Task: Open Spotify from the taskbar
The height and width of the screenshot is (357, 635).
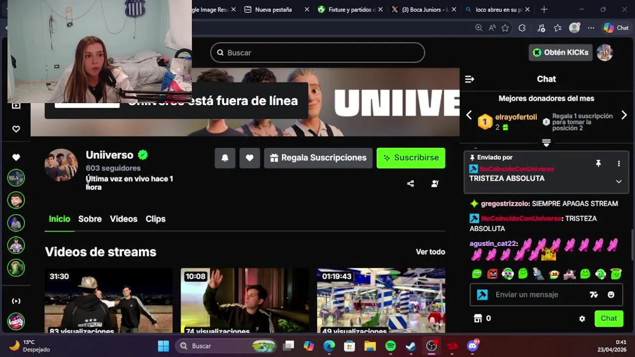Action: [x=390, y=346]
